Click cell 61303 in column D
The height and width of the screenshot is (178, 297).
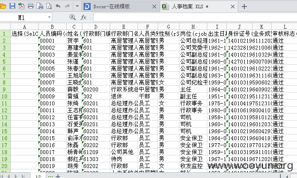(x=96, y=159)
